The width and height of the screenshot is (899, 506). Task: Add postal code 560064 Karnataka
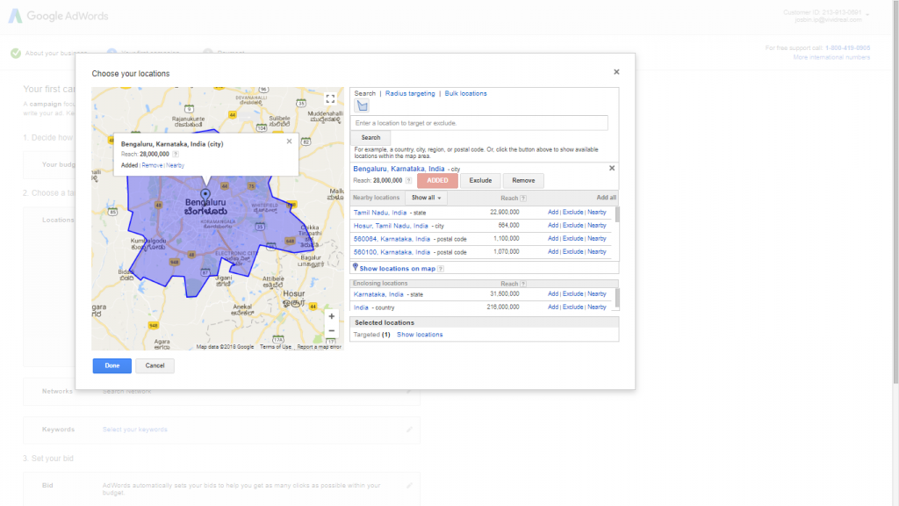(x=553, y=239)
